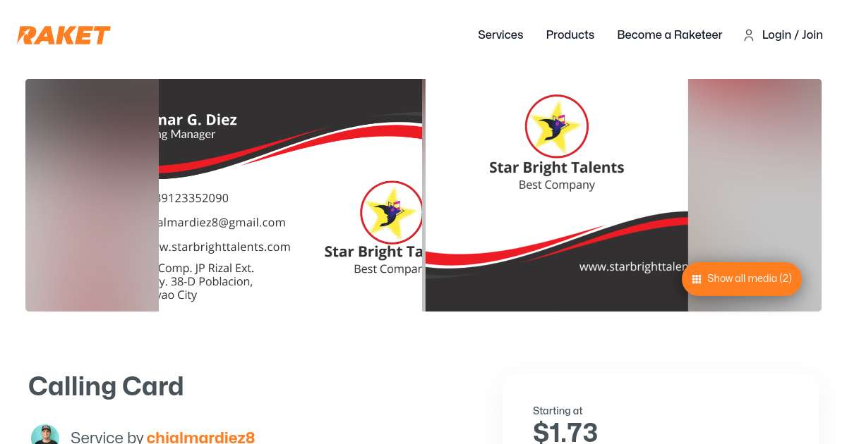The height and width of the screenshot is (444, 847).
Task: Go to Become a Raketeer page
Action: (670, 35)
